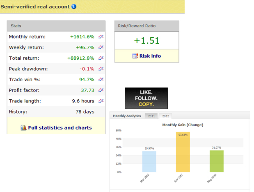Click the Monthly Gain (Change) chart title

(183, 125)
